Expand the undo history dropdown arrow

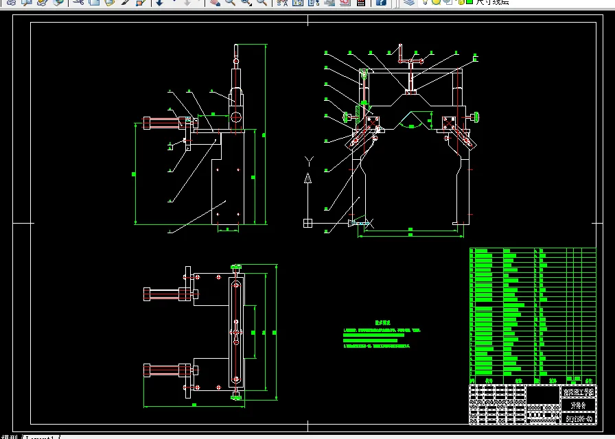click(173, 3)
